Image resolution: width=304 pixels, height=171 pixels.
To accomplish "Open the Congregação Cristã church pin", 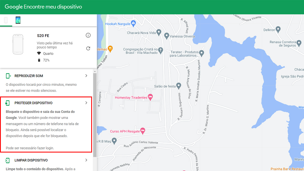I will click(x=161, y=50).
